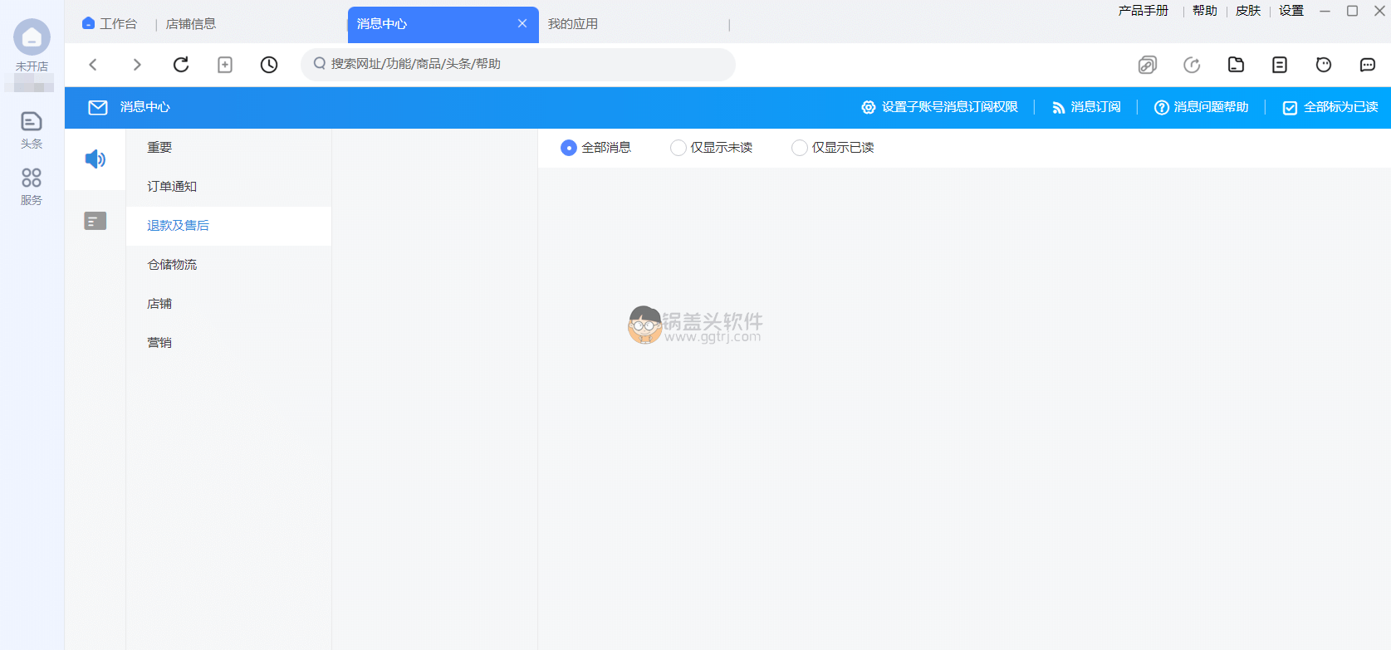
Task: Close the 消息中心 tab
Action: pos(522,23)
